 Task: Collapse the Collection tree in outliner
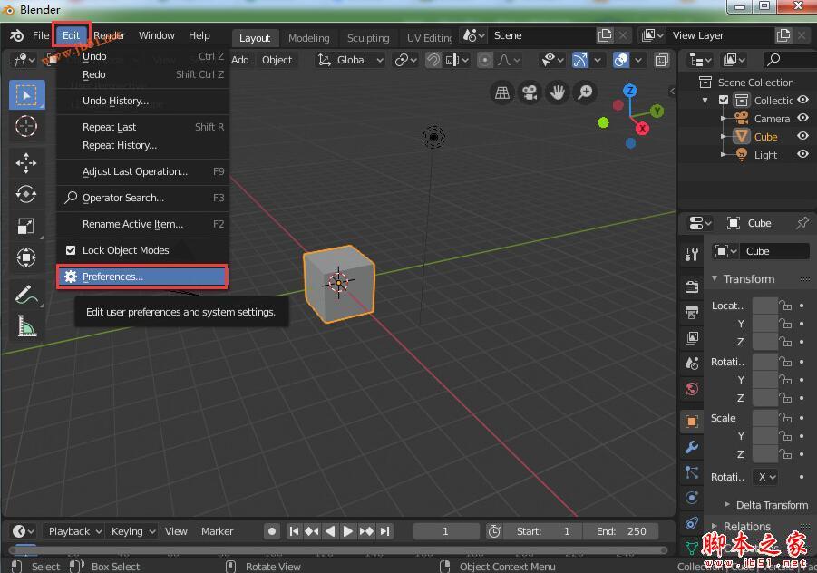coord(705,100)
